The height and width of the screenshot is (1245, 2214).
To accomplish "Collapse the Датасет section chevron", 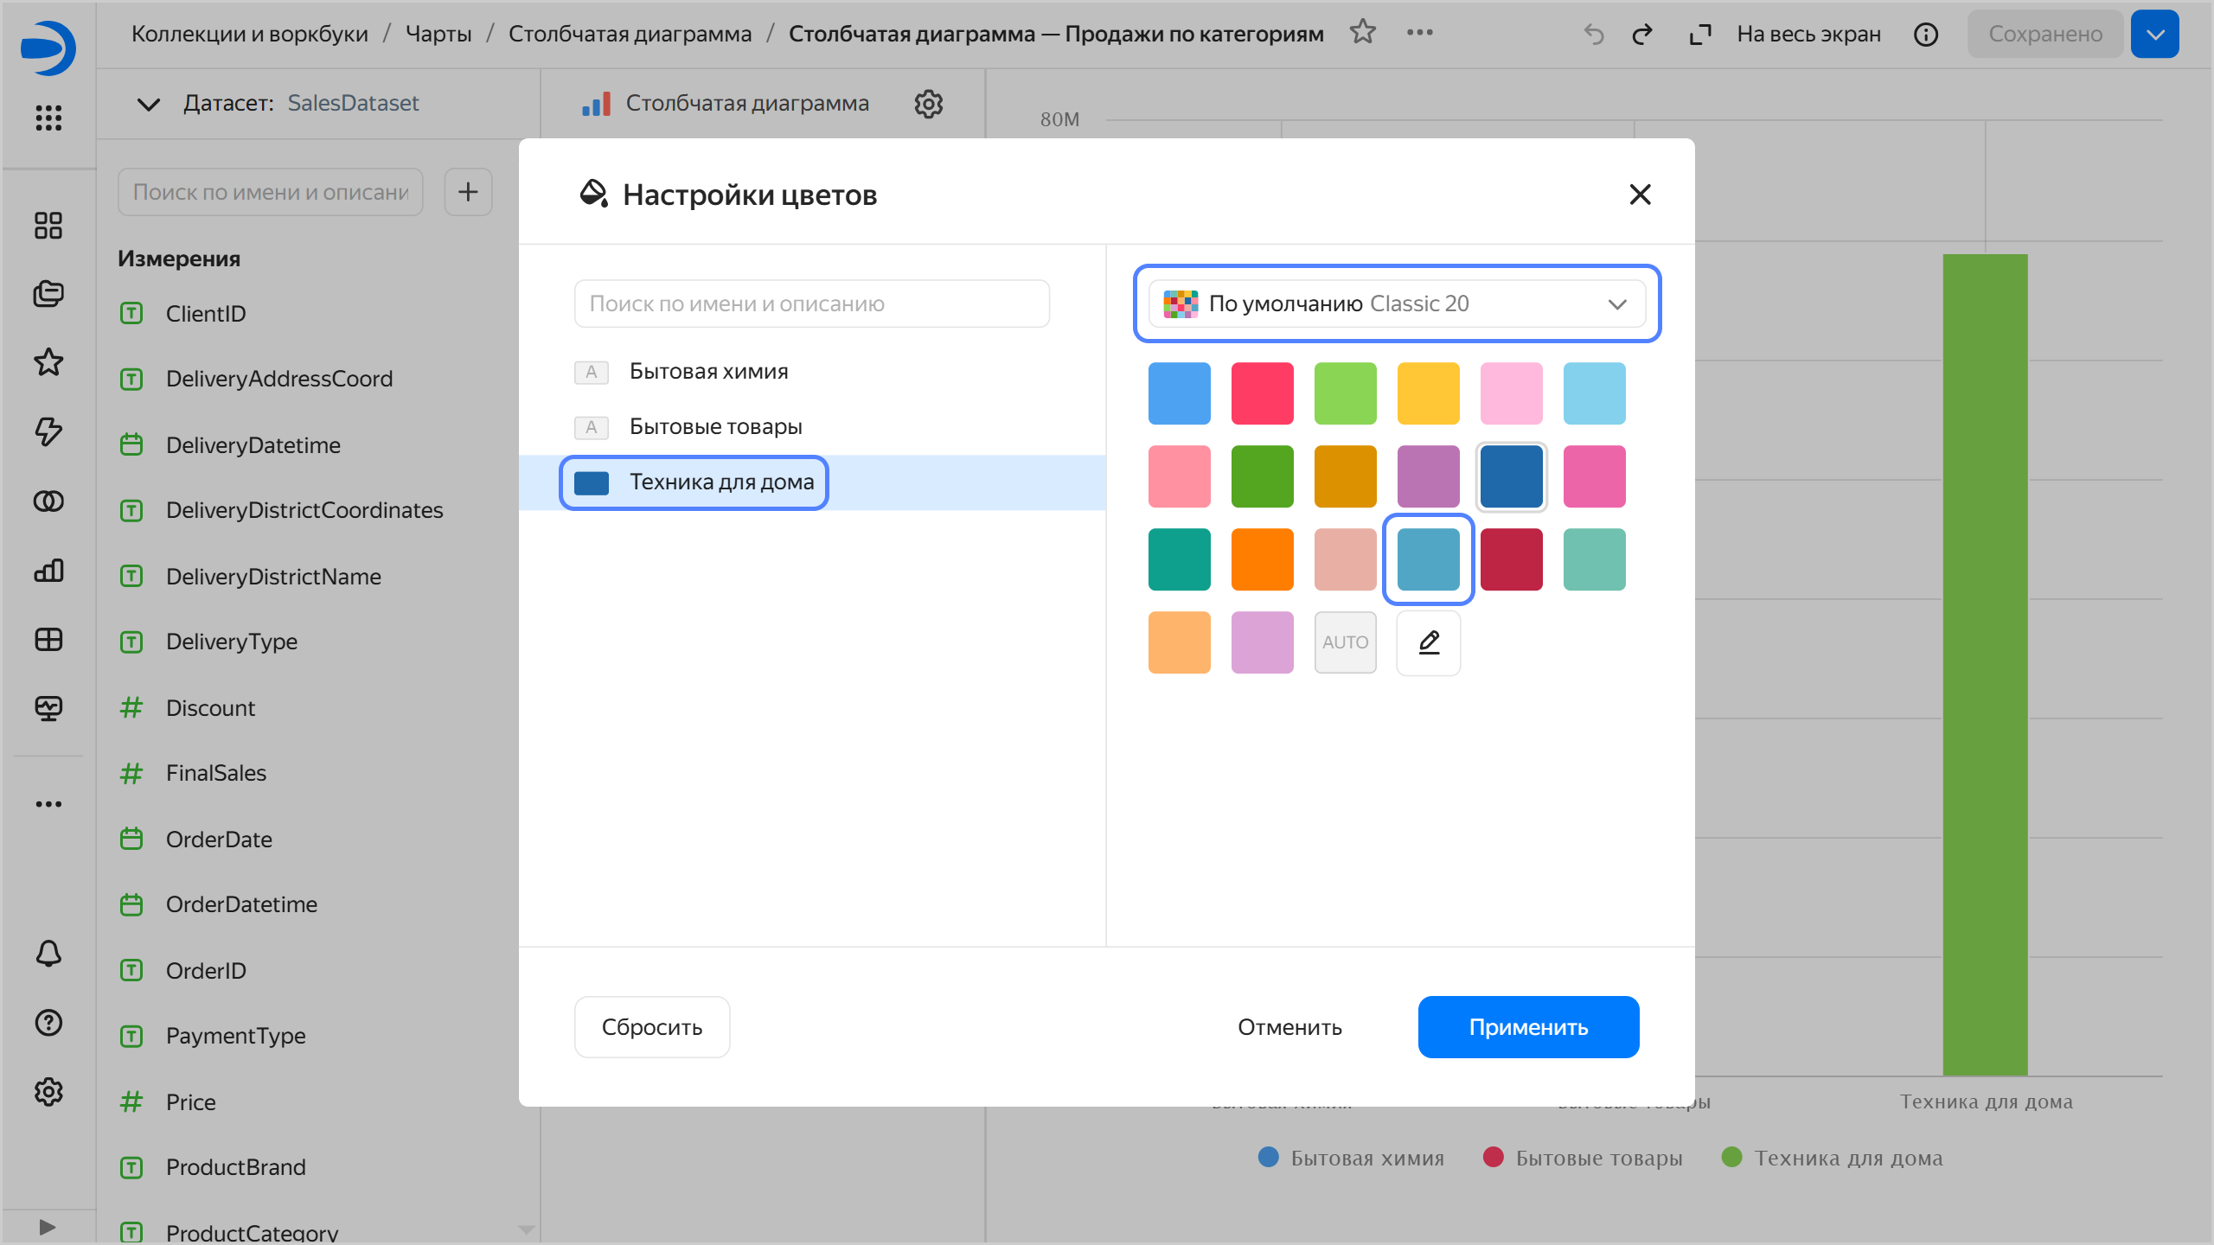I will (x=149, y=104).
